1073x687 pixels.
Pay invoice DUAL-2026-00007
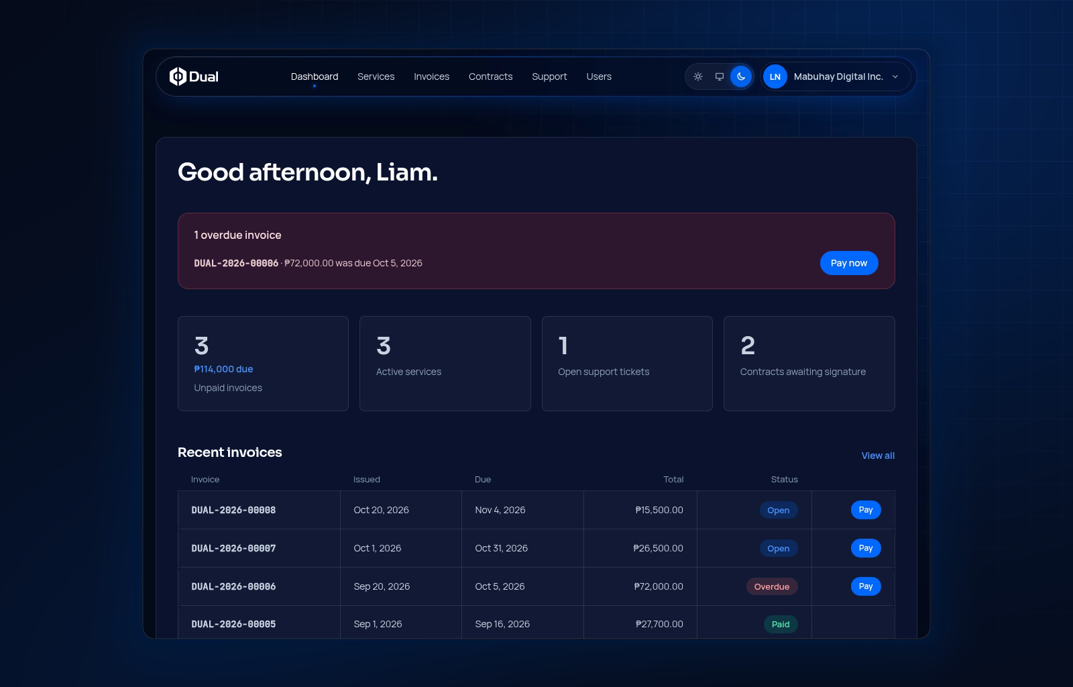coord(866,548)
